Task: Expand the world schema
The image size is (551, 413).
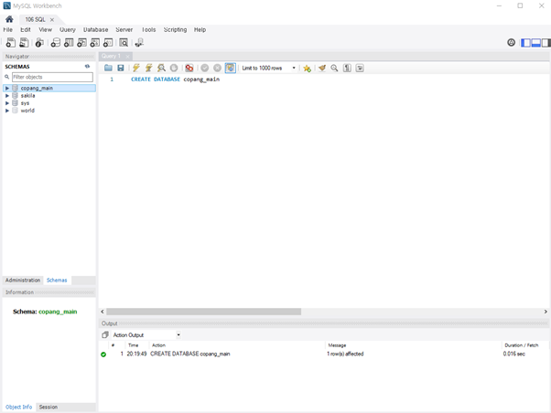Action: coord(7,111)
